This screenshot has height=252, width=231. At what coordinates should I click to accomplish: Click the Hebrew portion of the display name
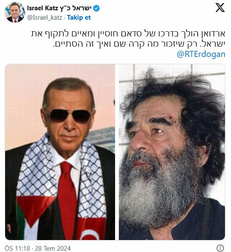pyautogui.click(x=75, y=8)
